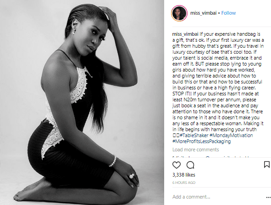Open the 6 HOURS AGO timestamp
Image resolution: width=271 pixels, height=205 pixels.
pos(184,183)
